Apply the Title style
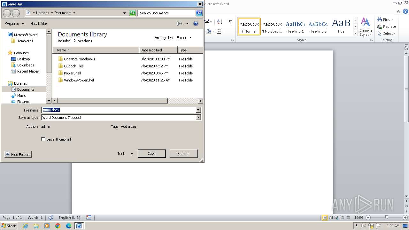409x230 pixels. tap(341, 27)
